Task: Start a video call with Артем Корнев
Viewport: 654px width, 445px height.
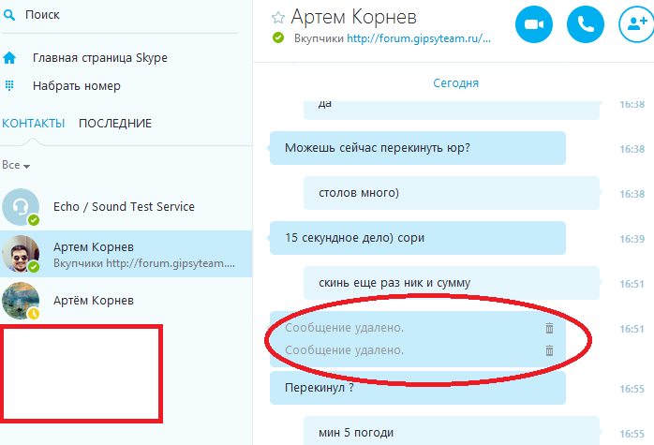Action: pyautogui.click(x=534, y=24)
